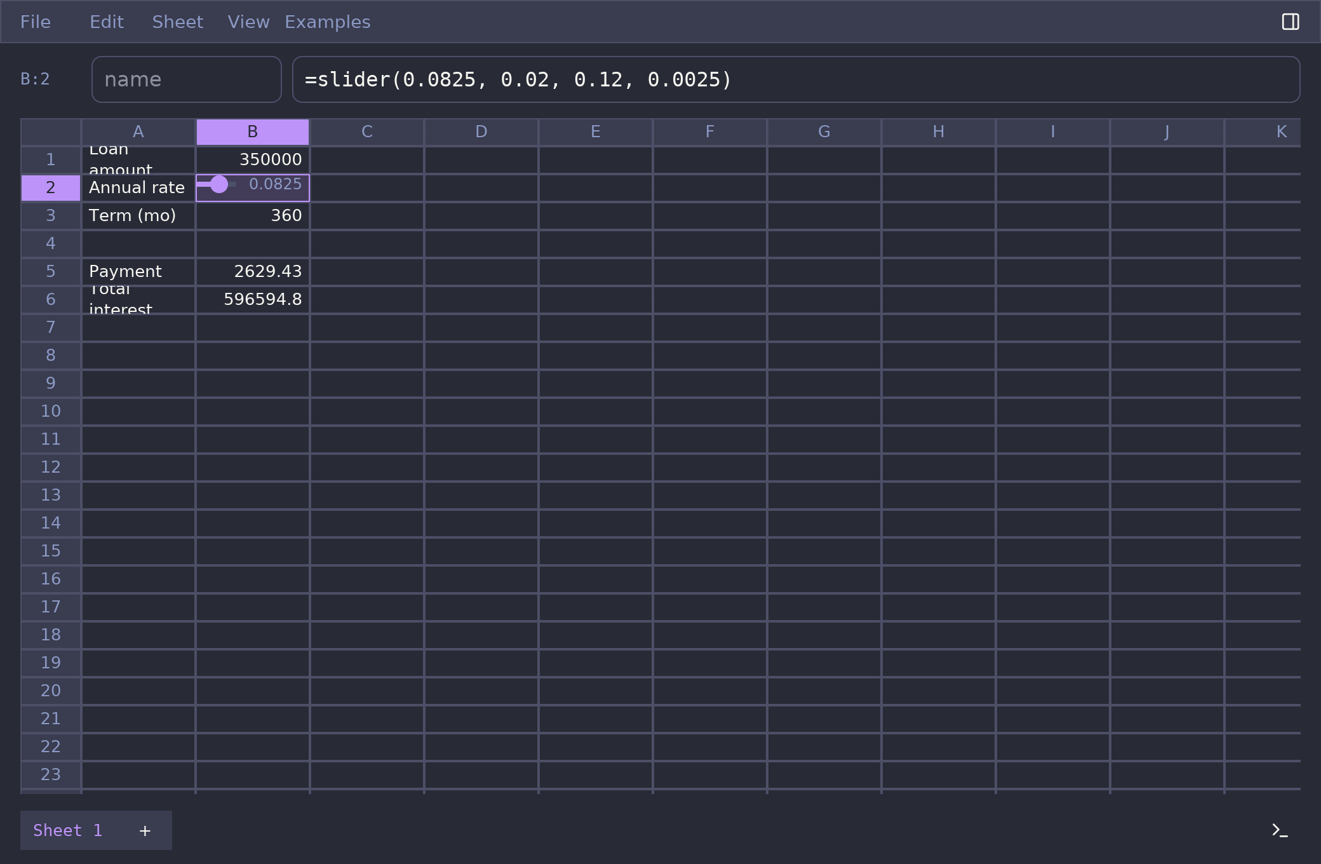Select the 'Annual rate' label cell
This screenshot has height=864, width=1321.
click(138, 188)
